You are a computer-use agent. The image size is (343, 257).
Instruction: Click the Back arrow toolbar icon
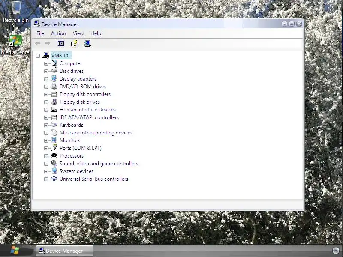coord(38,43)
